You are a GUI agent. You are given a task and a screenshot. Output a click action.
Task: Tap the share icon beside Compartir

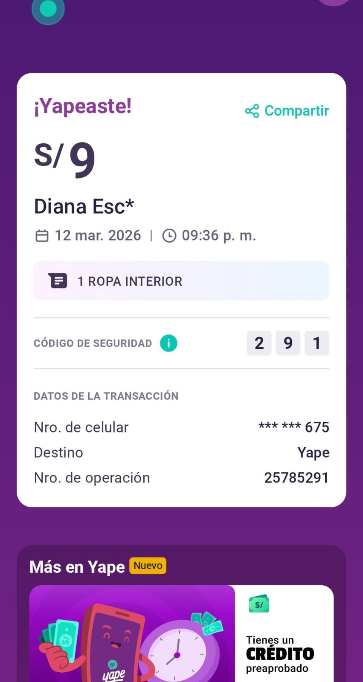[x=252, y=111]
